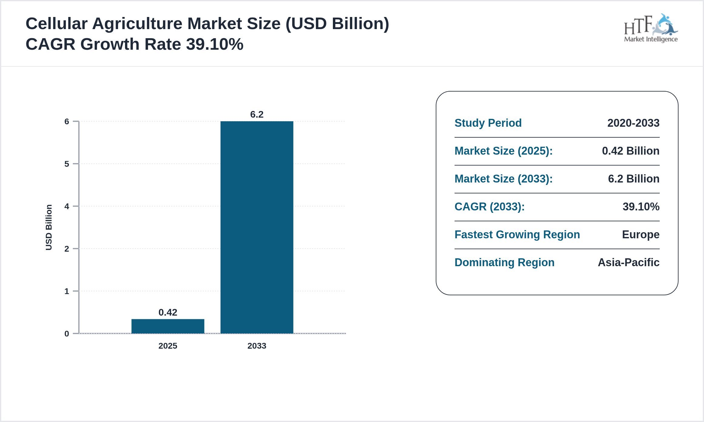Click the '2020-2033' value
704x422 pixels.
(x=633, y=123)
